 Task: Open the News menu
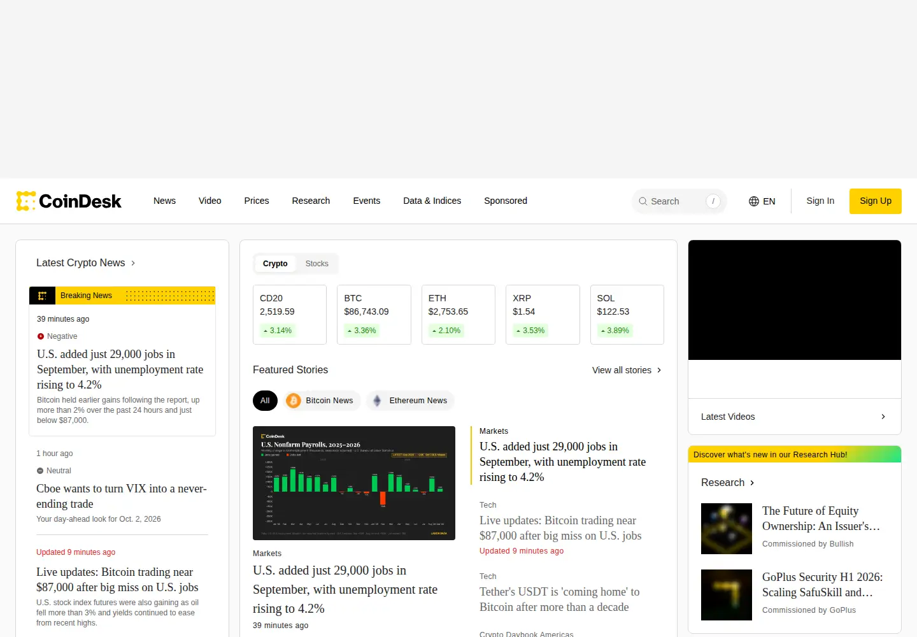coord(164,201)
